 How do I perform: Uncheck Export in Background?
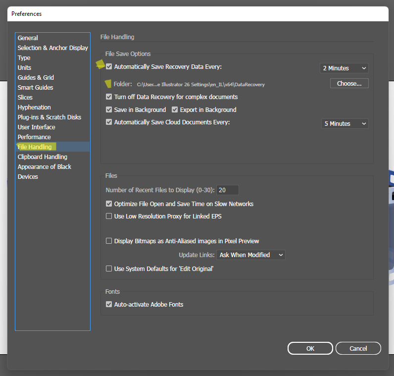tap(175, 109)
